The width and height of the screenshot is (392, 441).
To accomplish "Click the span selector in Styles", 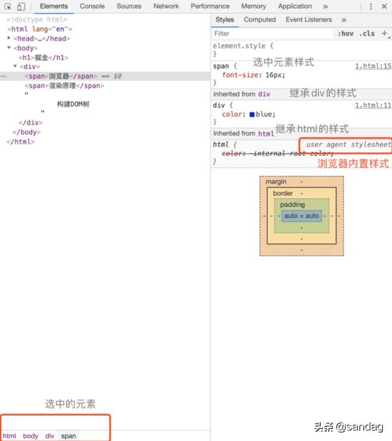I will pos(221,66).
